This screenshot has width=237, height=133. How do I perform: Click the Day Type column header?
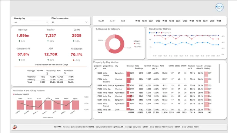(x=31, y=71)
